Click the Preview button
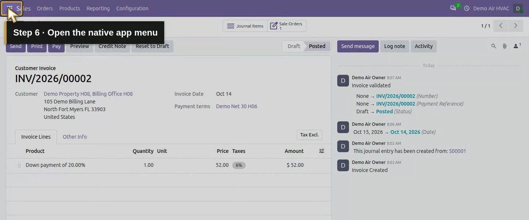 coord(80,46)
